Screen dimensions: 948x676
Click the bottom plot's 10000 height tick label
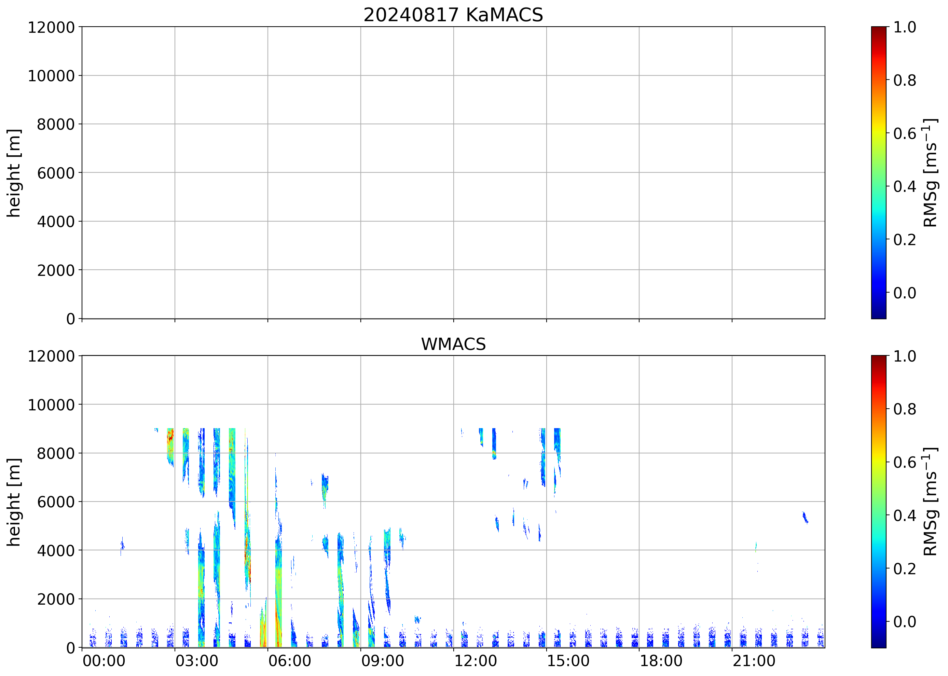(x=51, y=405)
